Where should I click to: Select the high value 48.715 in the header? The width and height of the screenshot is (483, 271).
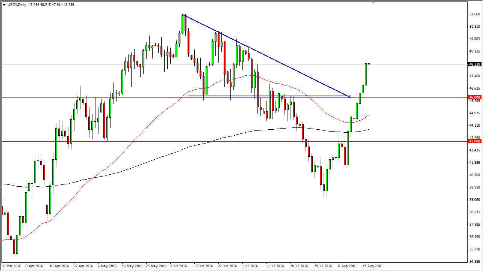pyautogui.click(x=47, y=4)
